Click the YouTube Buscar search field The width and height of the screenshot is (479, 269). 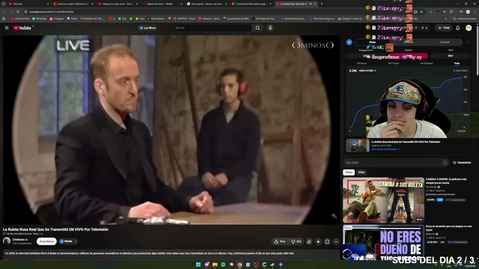pyautogui.click(x=213, y=28)
